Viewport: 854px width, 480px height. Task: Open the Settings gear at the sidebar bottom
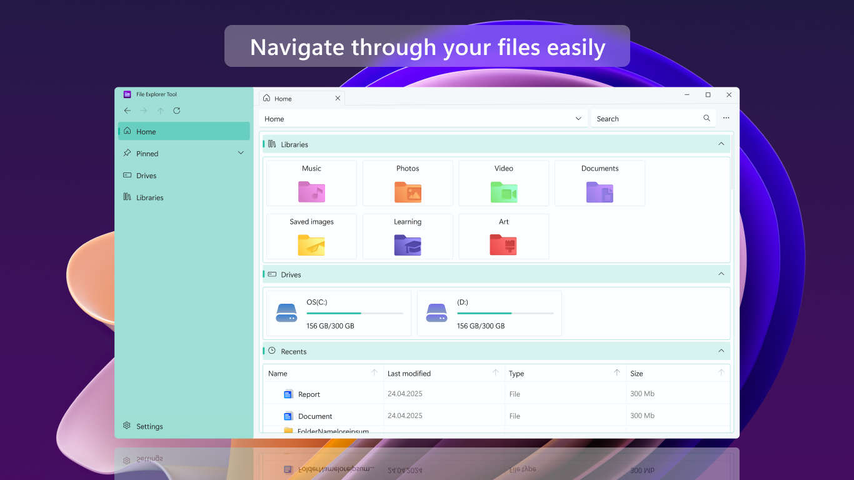(x=126, y=426)
